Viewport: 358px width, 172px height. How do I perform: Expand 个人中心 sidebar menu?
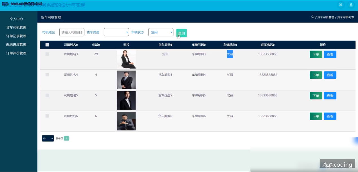(16, 19)
